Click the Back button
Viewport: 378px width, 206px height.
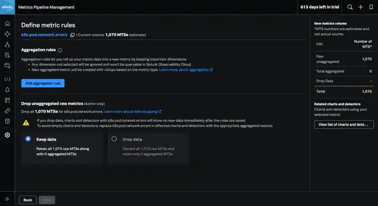pos(28,200)
